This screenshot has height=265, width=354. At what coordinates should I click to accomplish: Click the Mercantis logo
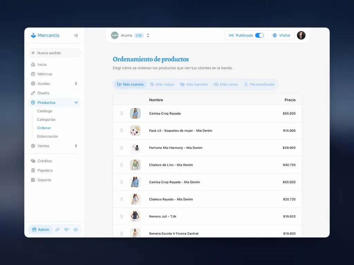click(45, 36)
